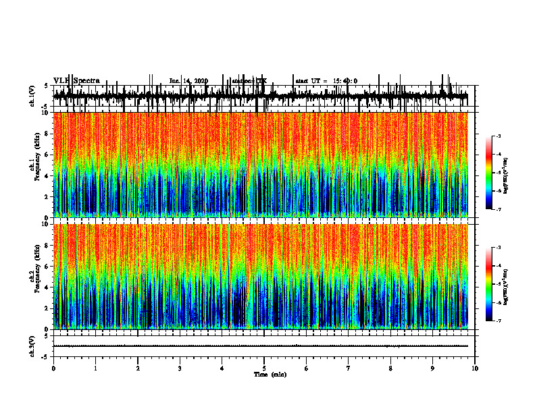Click time-axis tick label '2'
535x413 pixels.
pyautogui.click(x=138, y=368)
